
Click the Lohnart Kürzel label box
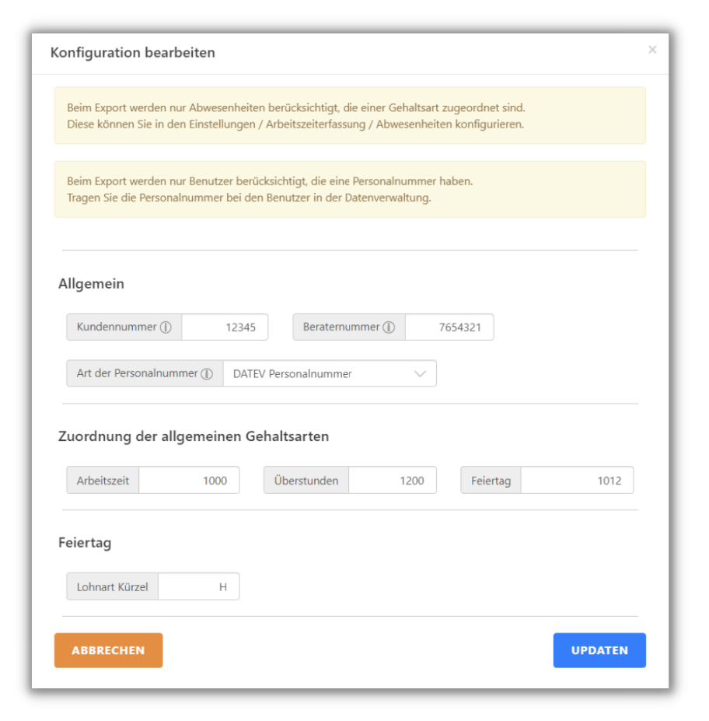[x=113, y=587]
